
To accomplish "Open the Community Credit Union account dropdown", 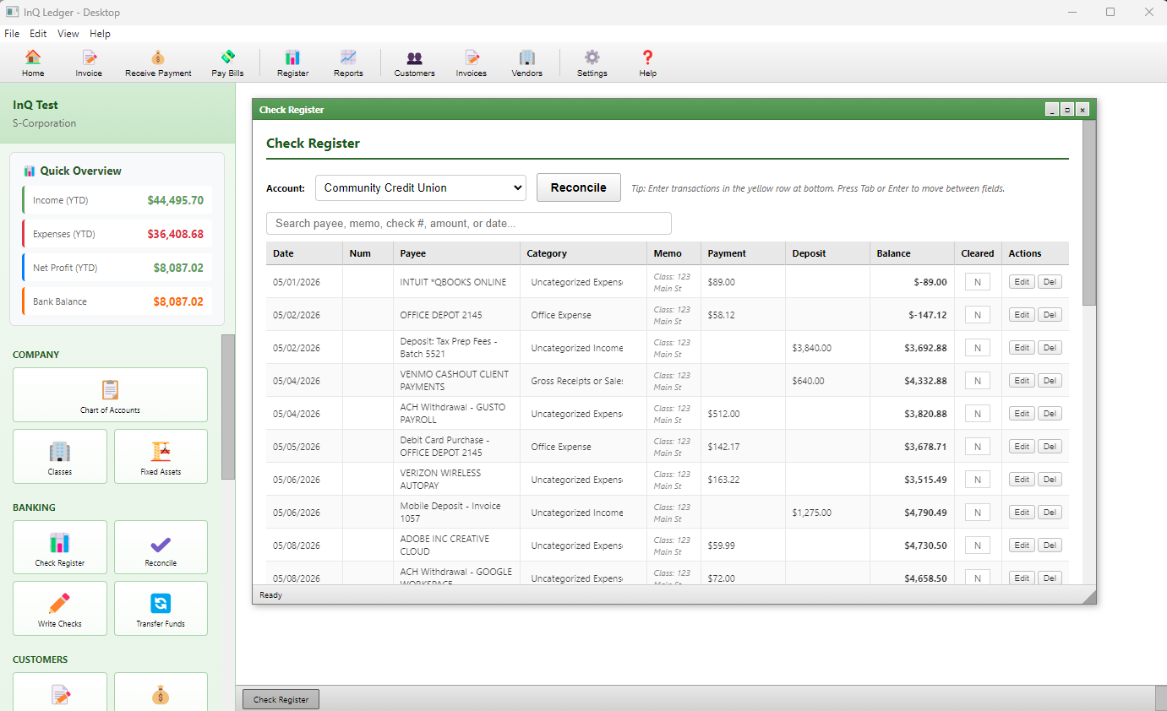I will click(x=421, y=187).
